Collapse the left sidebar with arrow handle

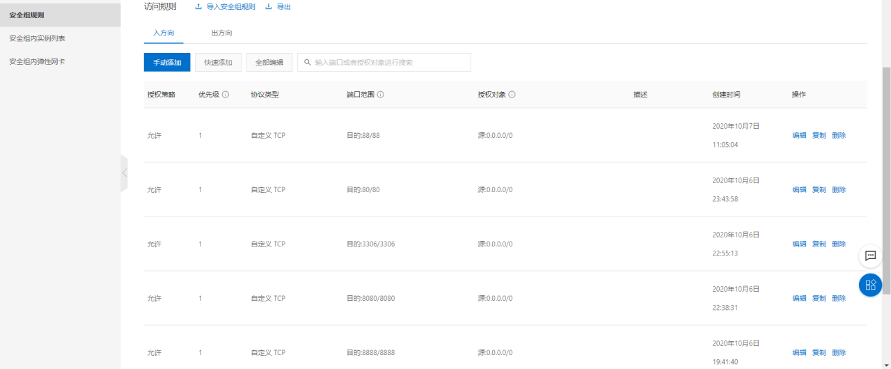point(124,173)
